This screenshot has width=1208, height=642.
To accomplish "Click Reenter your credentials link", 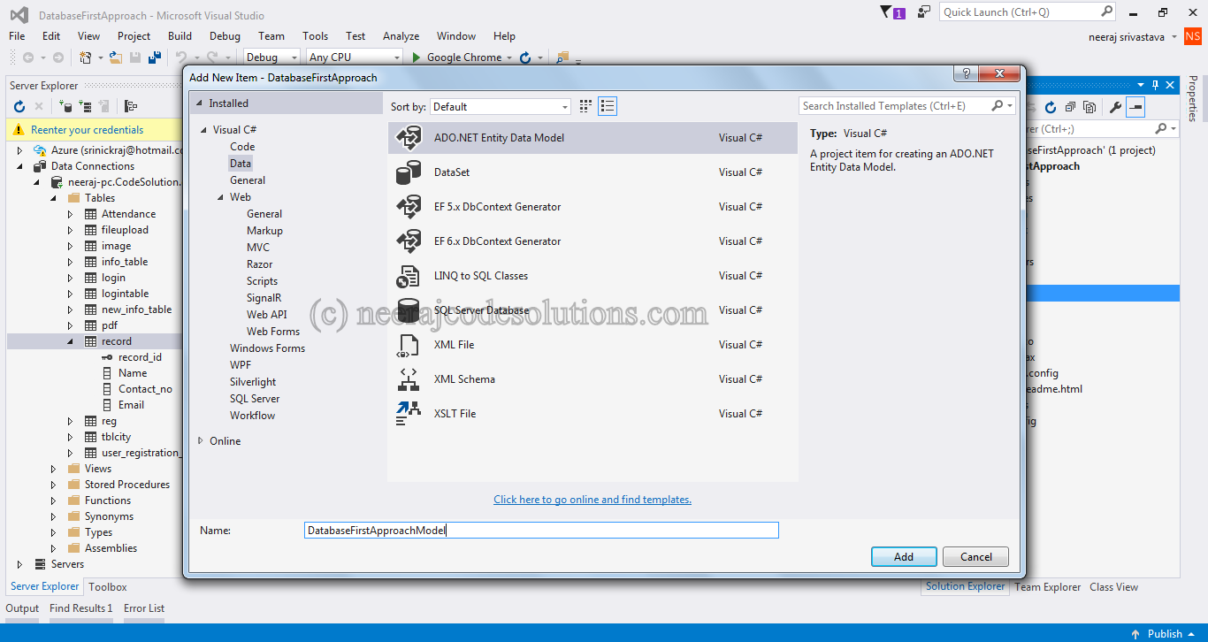I will click(x=87, y=130).
